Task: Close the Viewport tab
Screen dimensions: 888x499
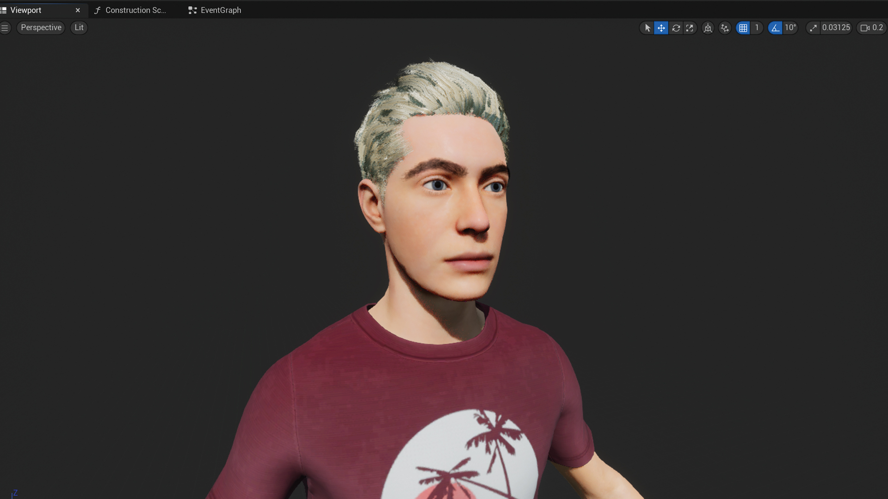Action: tap(78, 10)
